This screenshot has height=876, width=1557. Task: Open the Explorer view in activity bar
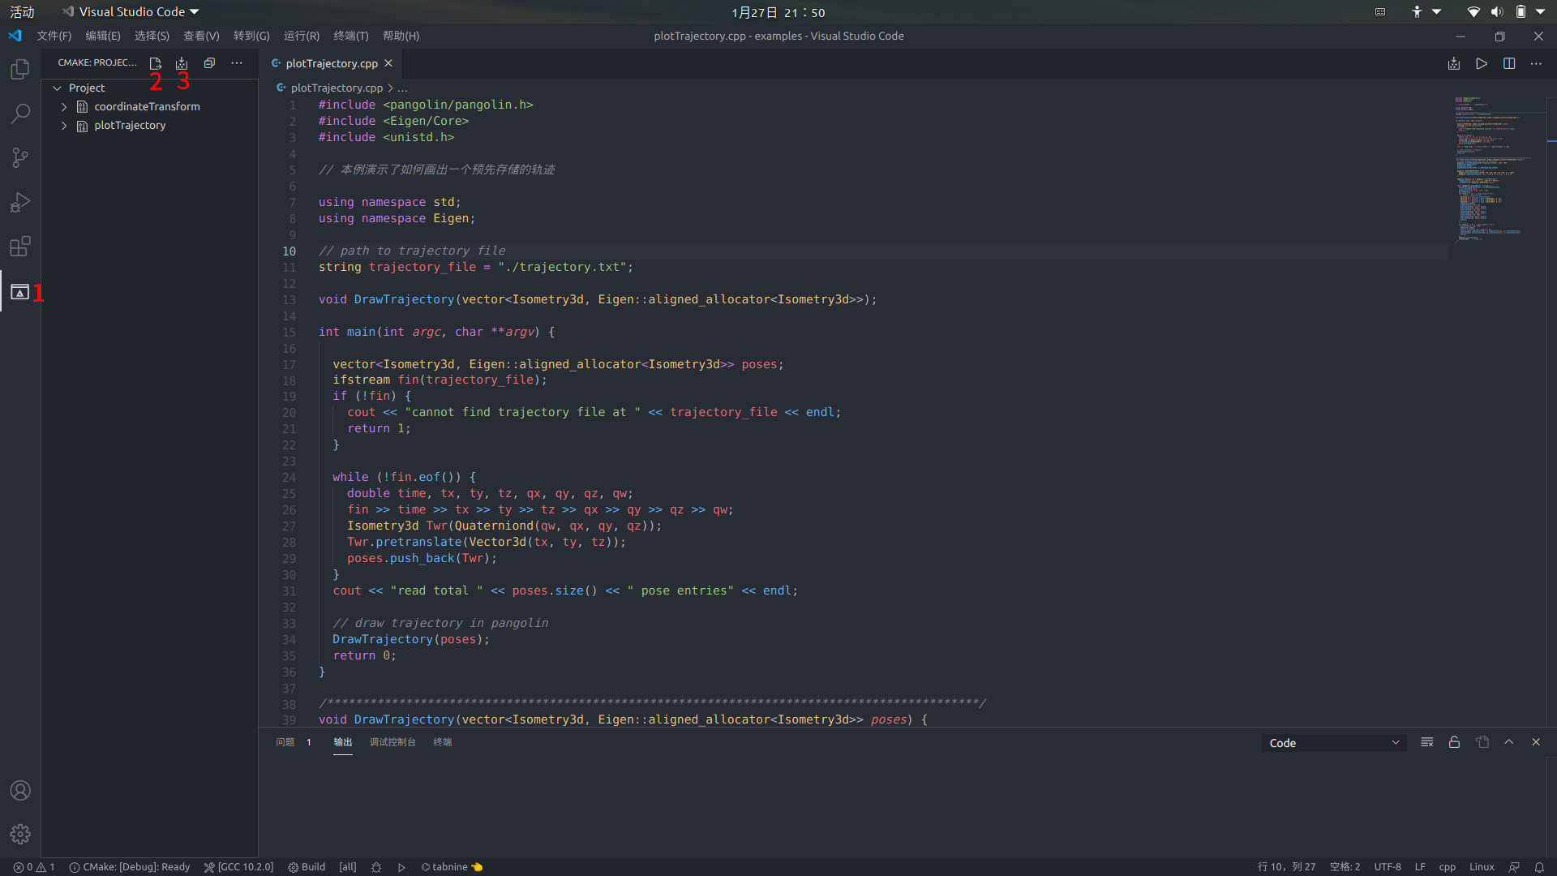click(x=20, y=70)
